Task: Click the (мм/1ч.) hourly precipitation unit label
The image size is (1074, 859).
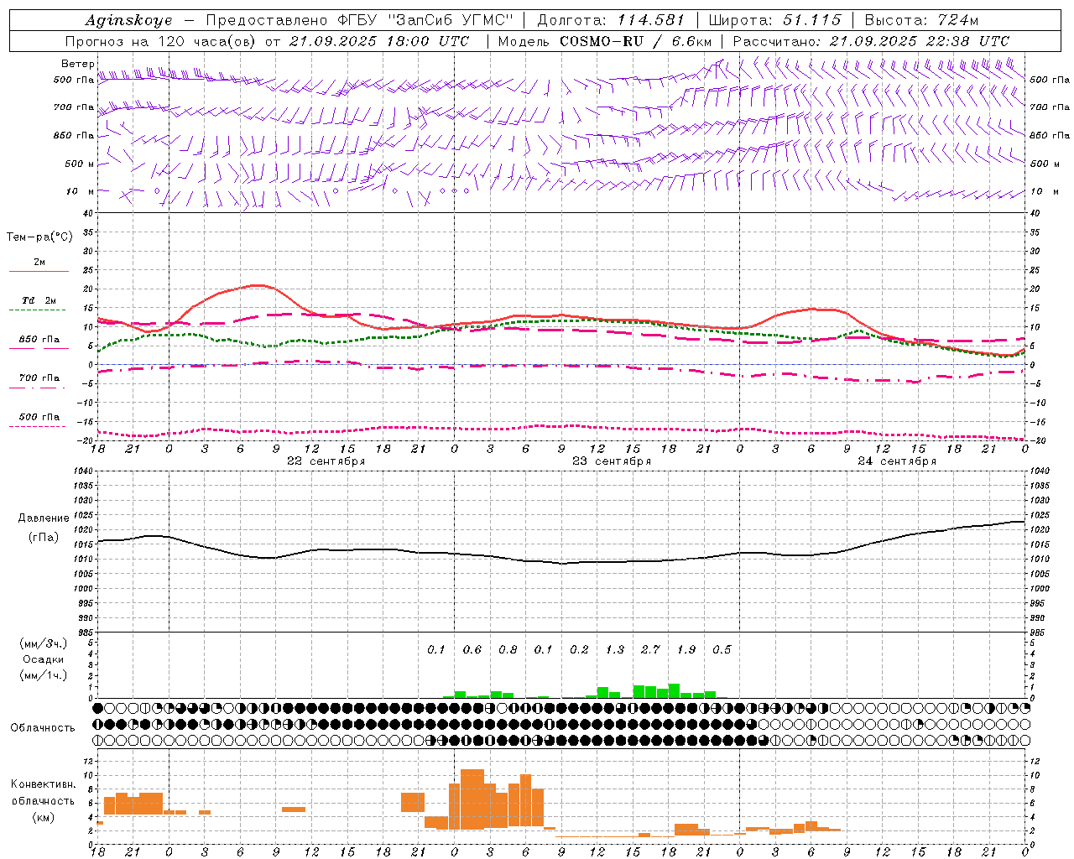Action: tap(43, 675)
